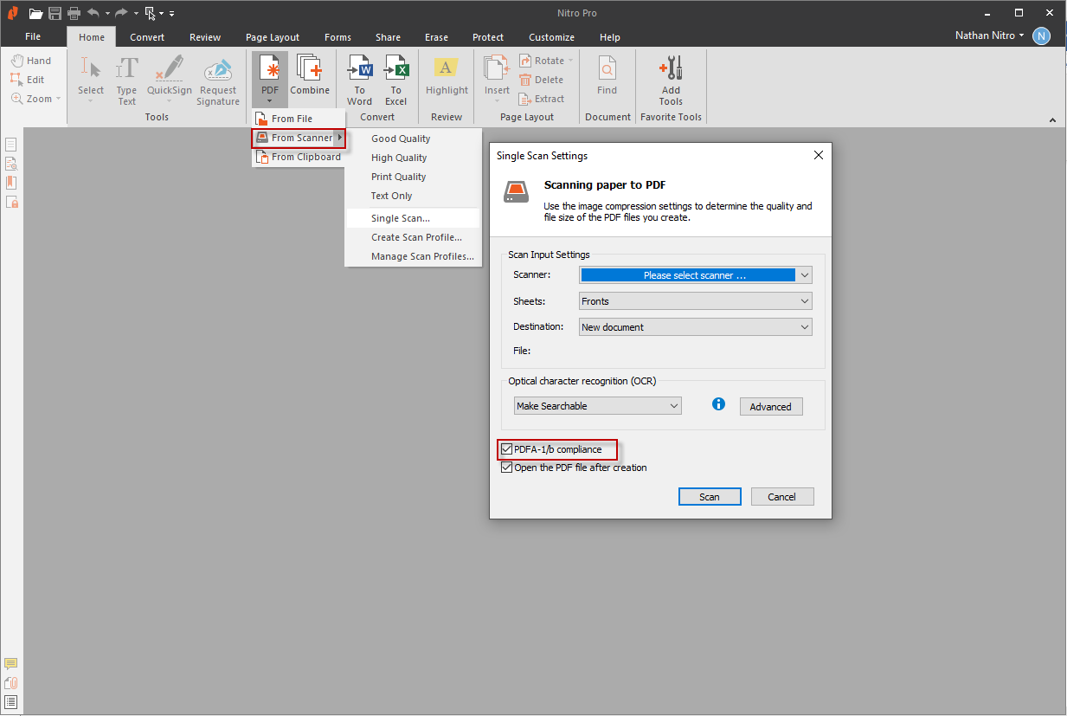Screen dimensions: 1067x716
Task: Choose Create Scan Profile menu item
Action: point(416,237)
